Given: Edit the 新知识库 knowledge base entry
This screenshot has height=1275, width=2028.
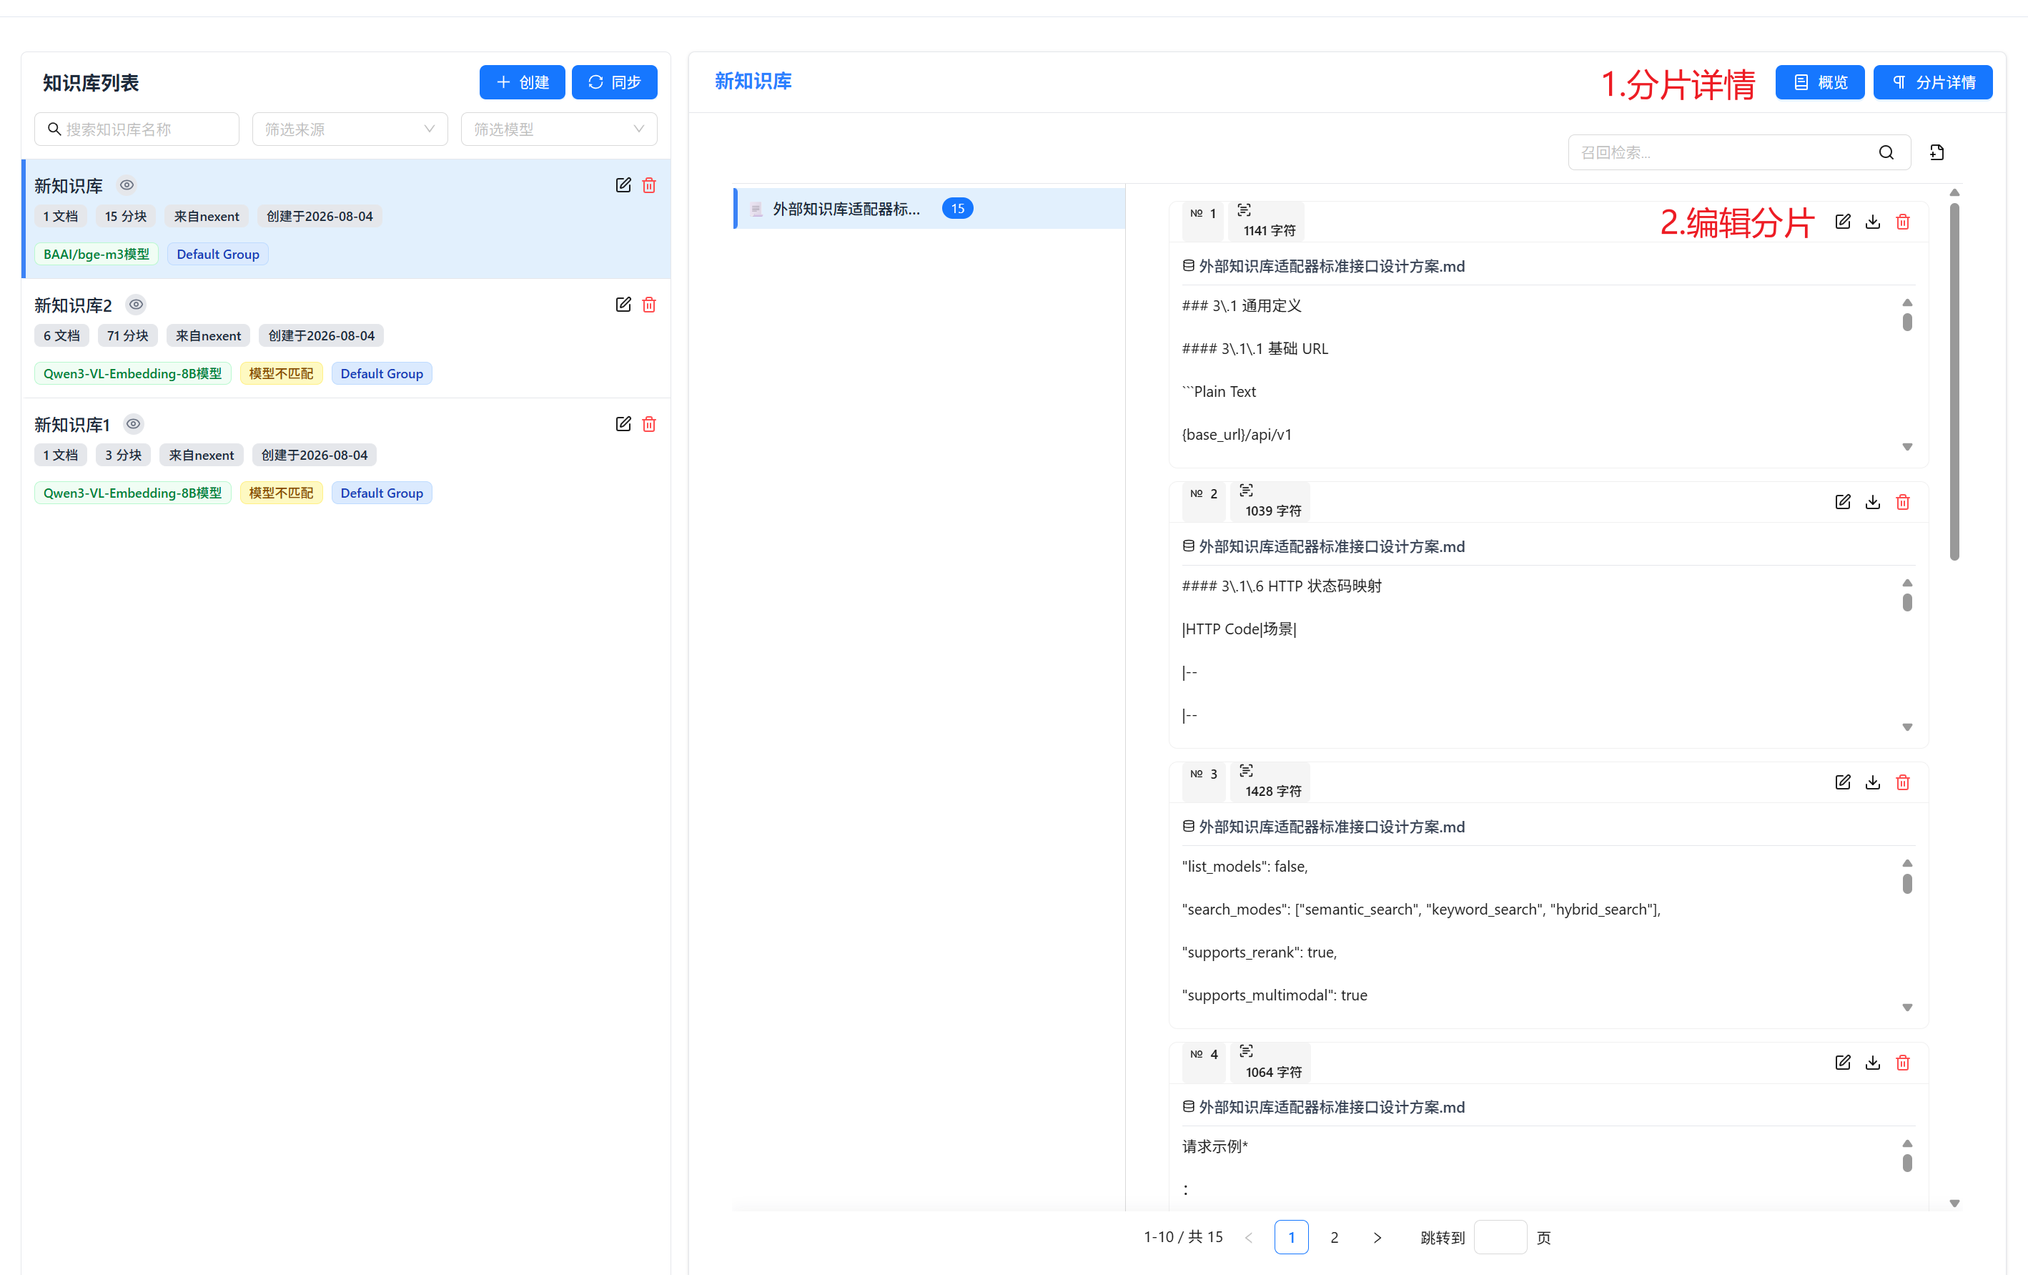Looking at the screenshot, I should 623,185.
